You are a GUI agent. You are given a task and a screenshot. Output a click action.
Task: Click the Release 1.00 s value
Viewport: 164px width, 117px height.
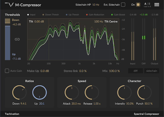pyautogui.click(x=97, y=104)
